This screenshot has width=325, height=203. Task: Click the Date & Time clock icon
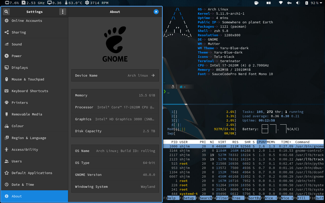7,184
